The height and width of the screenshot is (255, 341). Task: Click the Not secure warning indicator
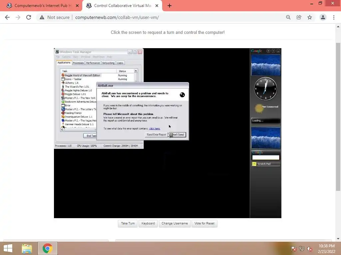pyautogui.click(x=54, y=17)
